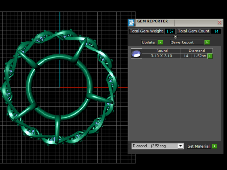Collapse panel using round divider handle
Viewport: 227px width, 170px height.
175,37
